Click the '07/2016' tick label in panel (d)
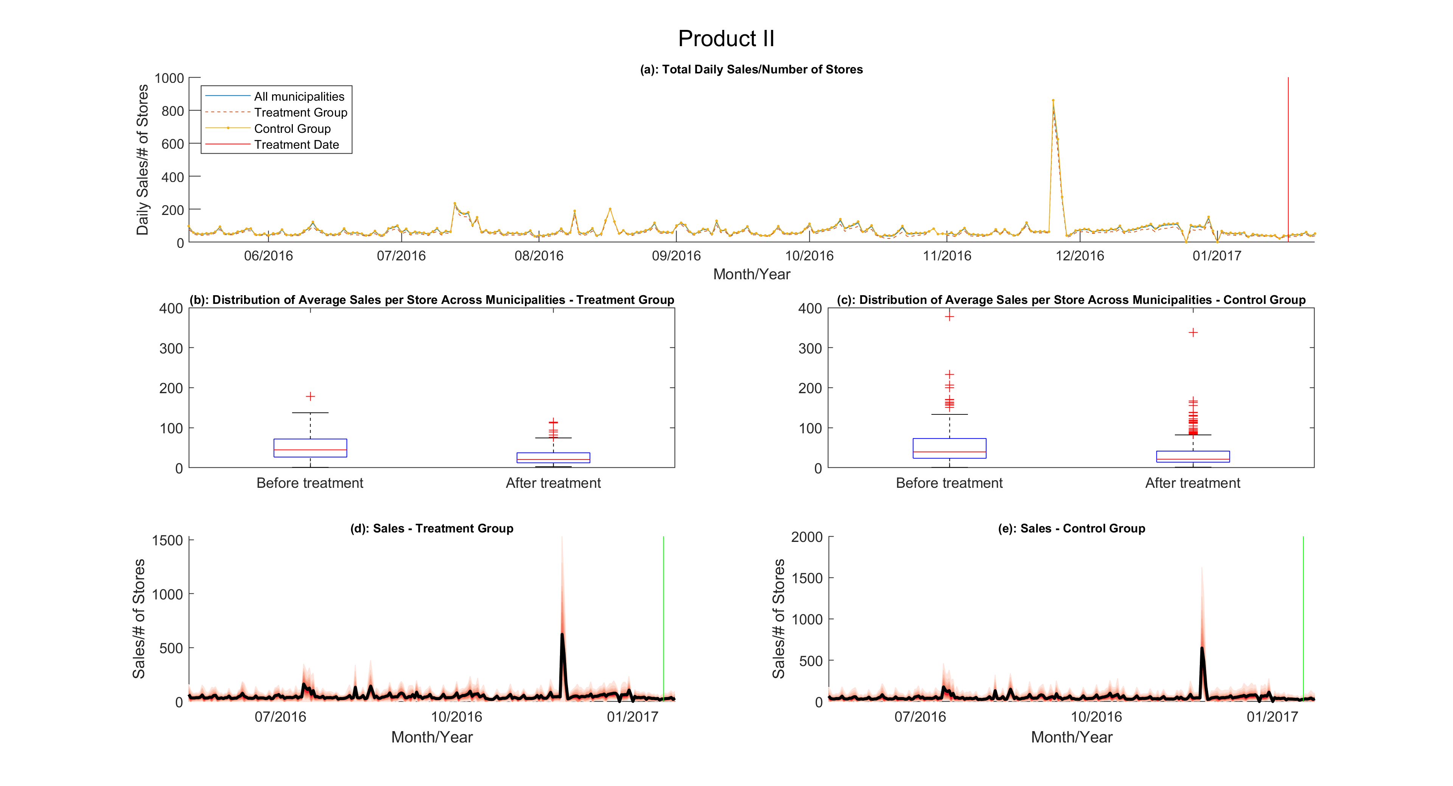 (x=280, y=717)
